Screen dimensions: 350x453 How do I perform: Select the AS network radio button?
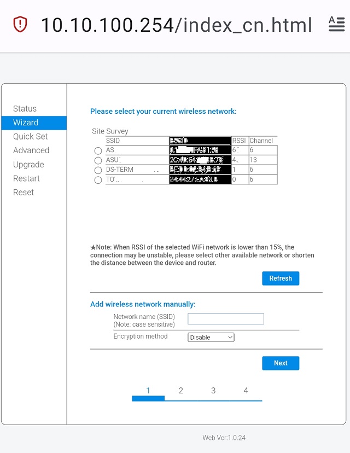coord(98,150)
